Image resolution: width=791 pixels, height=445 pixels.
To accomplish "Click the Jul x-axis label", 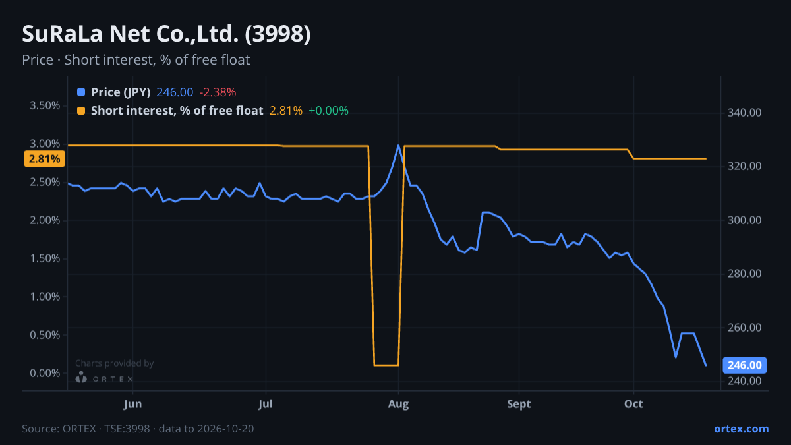I will [x=266, y=403].
